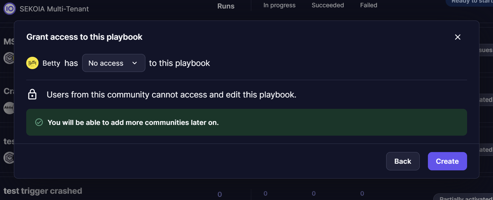The image size is (493, 200).
Task: Click the green checkmark in the banner
Action: pos(39,122)
